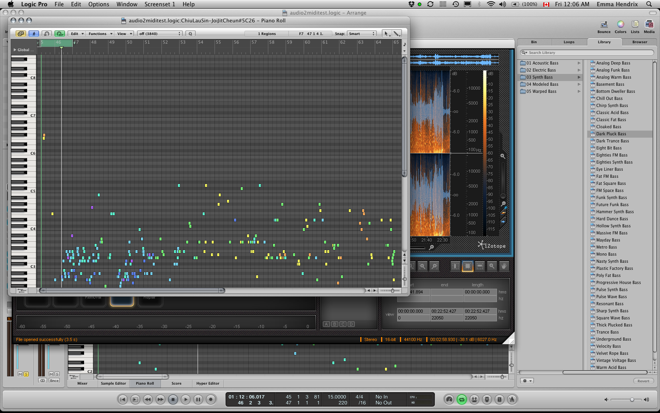
Task: Select the pencil tool menu
Action: [x=397, y=34]
